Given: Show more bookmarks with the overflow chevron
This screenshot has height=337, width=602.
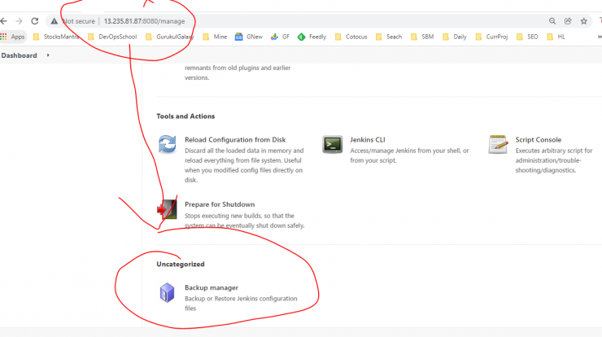Looking at the screenshot, I should pyautogui.click(x=600, y=37).
